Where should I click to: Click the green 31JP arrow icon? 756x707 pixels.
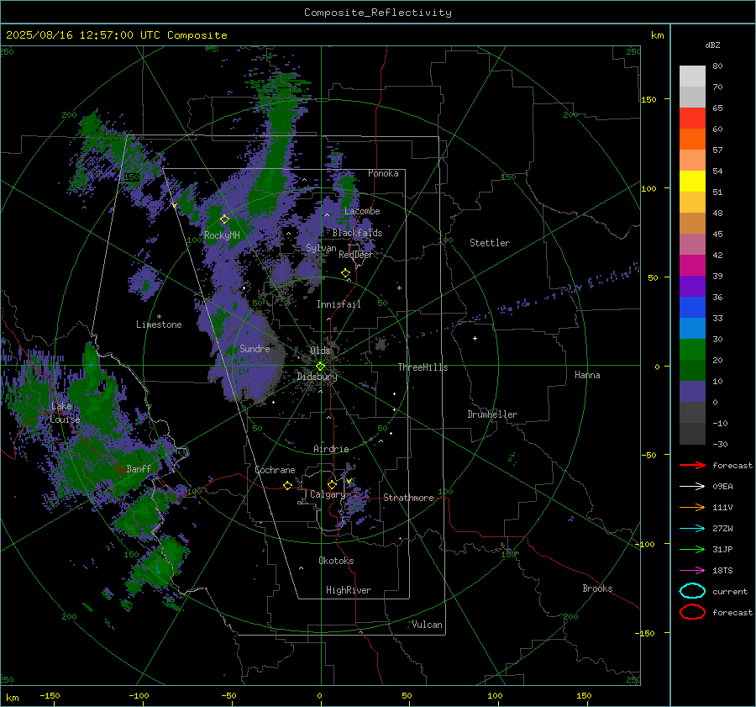[692, 549]
